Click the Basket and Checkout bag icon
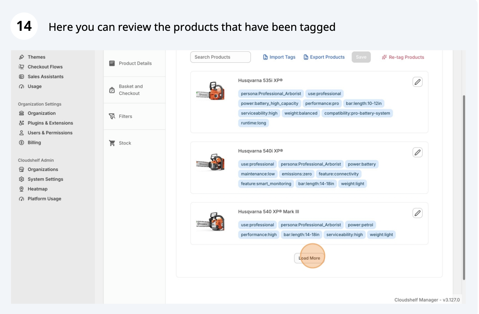The image size is (479, 314). click(x=112, y=90)
